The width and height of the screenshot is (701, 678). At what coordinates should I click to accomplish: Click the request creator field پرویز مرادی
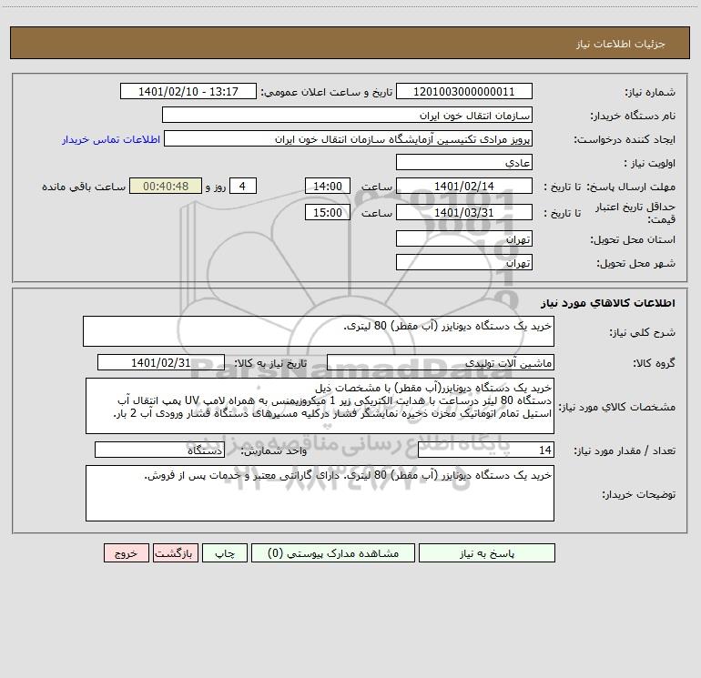tap(348, 138)
